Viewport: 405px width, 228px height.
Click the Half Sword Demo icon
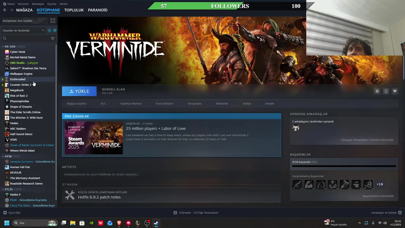(x=7, y=134)
